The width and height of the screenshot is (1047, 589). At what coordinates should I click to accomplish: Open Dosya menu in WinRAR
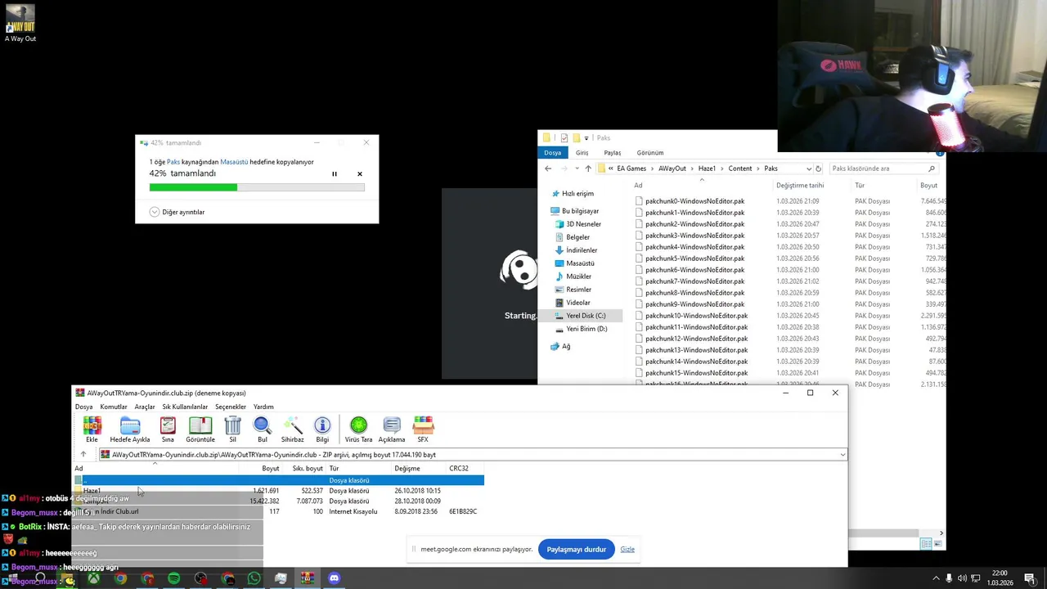coord(83,407)
